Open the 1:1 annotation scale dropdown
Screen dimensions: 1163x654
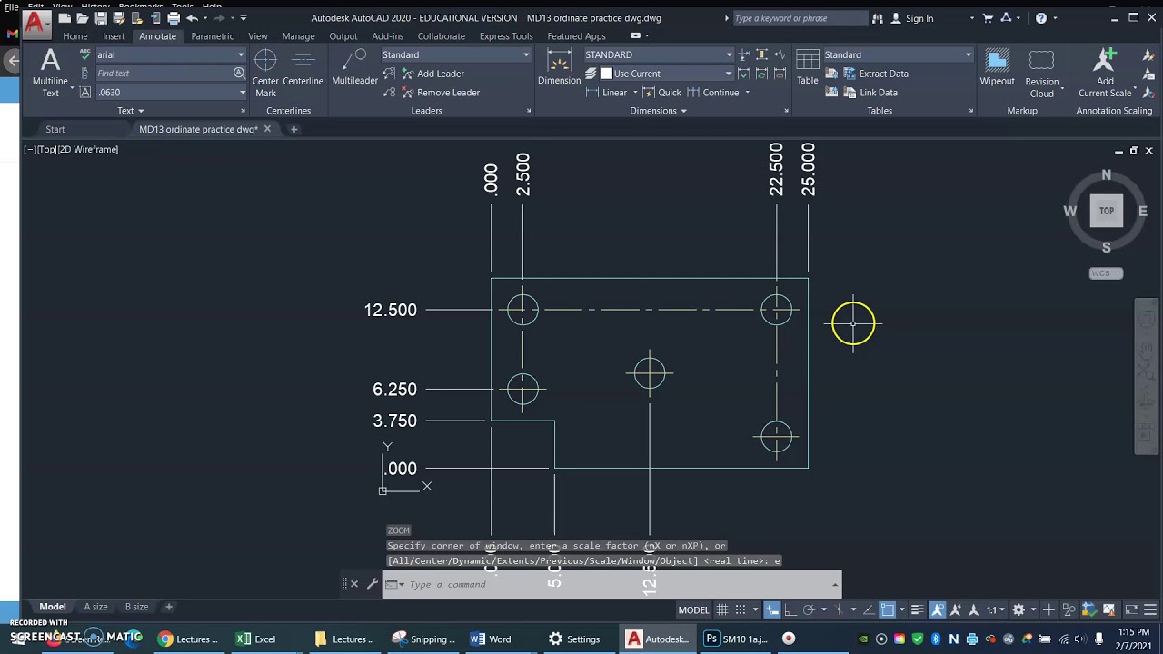(995, 609)
